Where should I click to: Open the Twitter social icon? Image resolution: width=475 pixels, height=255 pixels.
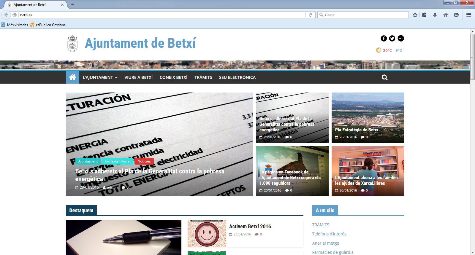(392, 38)
